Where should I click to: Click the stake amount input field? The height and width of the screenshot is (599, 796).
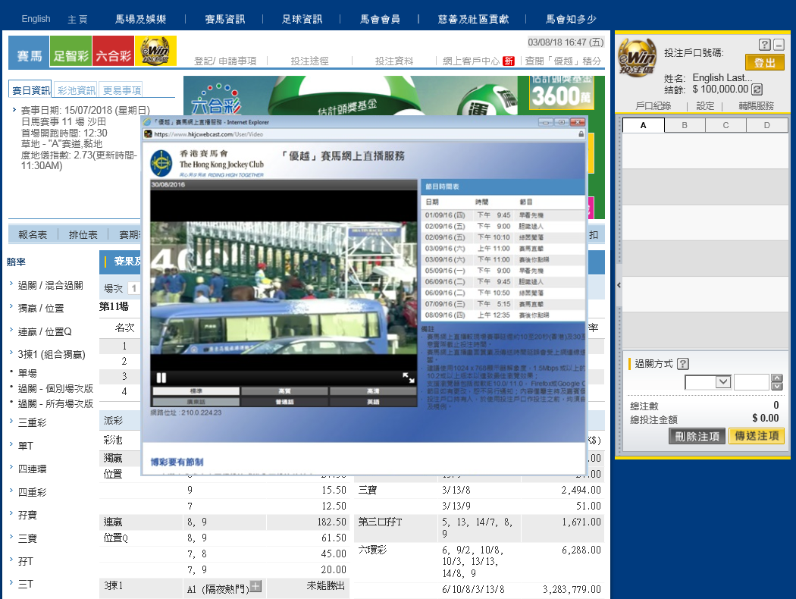click(x=751, y=382)
